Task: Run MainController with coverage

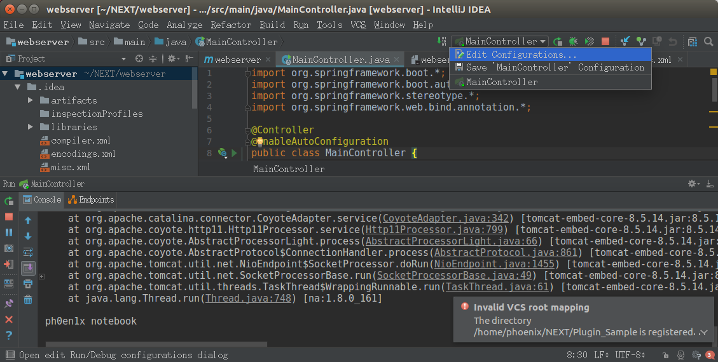Action: (590, 41)
